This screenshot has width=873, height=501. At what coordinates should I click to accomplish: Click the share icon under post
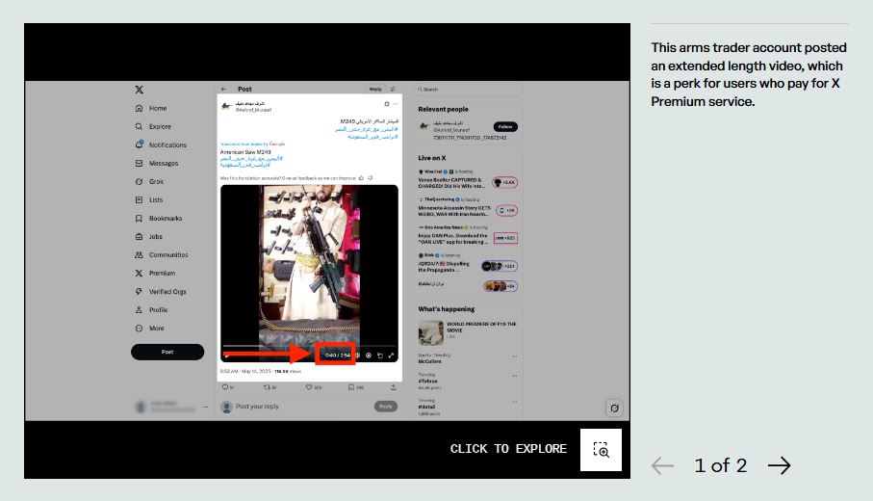(393, 387)
